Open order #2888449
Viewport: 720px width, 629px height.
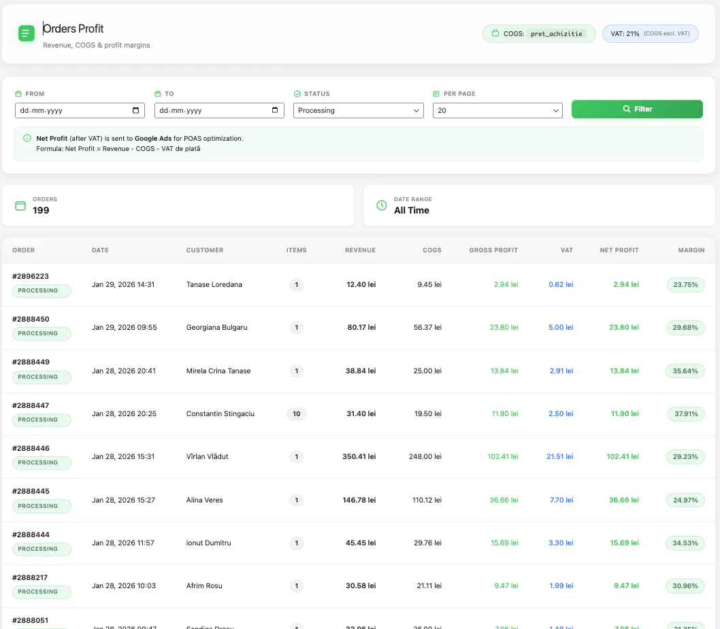(x=31, y=362)
